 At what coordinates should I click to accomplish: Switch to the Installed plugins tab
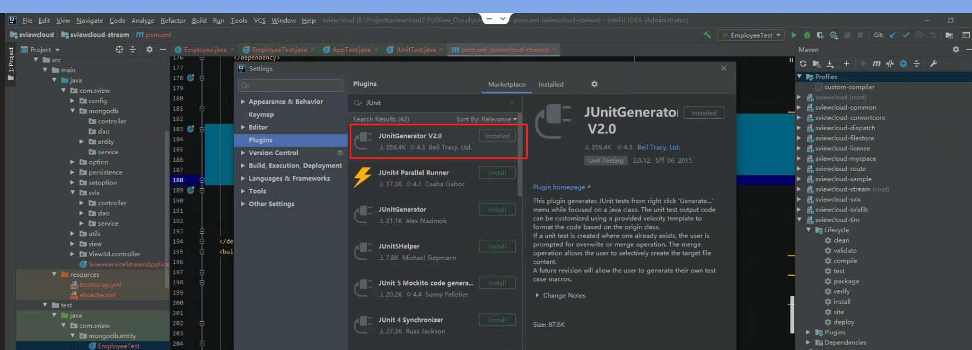click(551, 84)
